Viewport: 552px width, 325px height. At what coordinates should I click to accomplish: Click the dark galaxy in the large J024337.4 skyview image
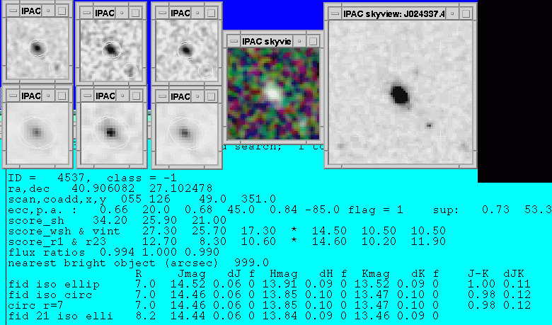(x=400, y=94)
